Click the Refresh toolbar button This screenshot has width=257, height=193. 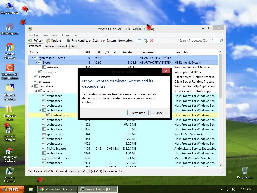36,41
